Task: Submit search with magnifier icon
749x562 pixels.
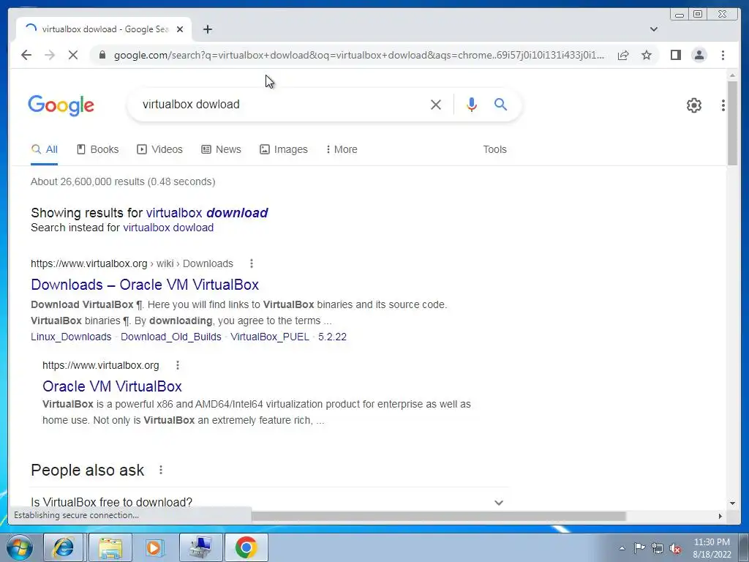Action: click(x=500, y=104)
